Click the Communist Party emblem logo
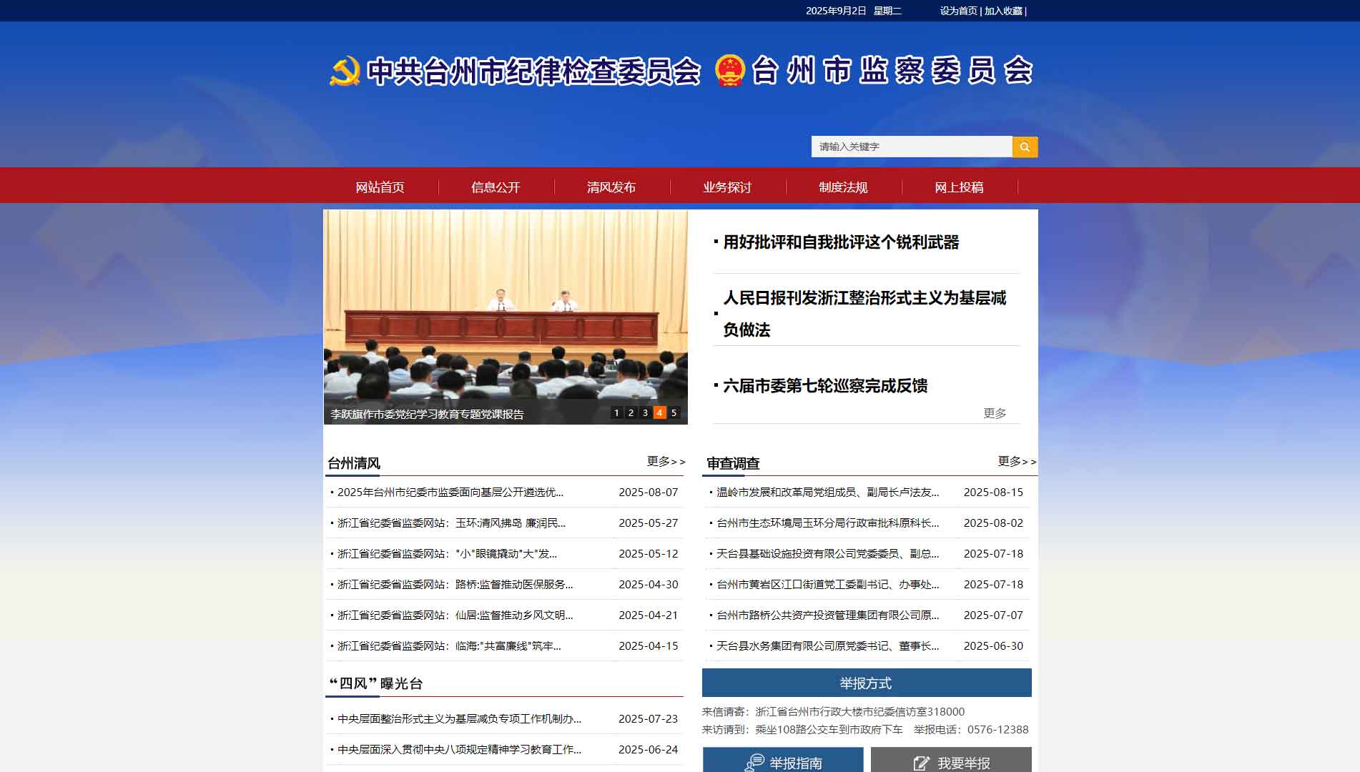 click(345, 71)
